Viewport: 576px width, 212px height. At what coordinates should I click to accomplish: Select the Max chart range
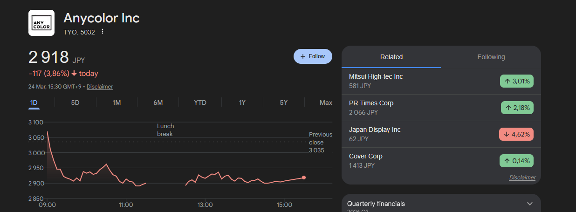[x=326, y=103]
